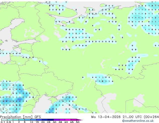Click the "Precipitation" title word
Screen dimensions: 159x123
click(11, 117)
